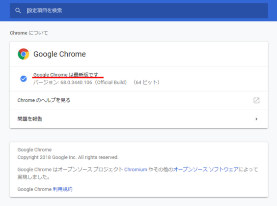Focus the 設定項目を検索 search field
The height and width of the screenshot is (206, 277).
(138, 11)
